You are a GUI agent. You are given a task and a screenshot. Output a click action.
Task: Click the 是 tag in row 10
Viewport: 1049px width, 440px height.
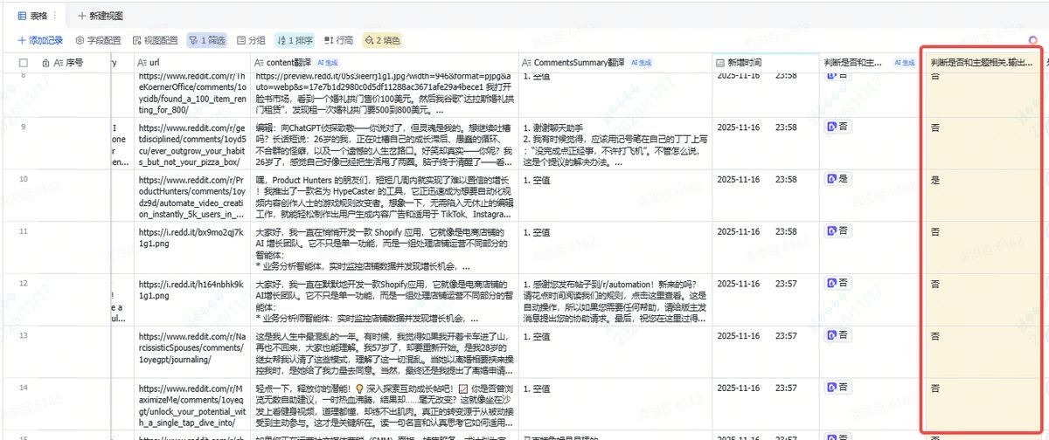tap(837, 179)
